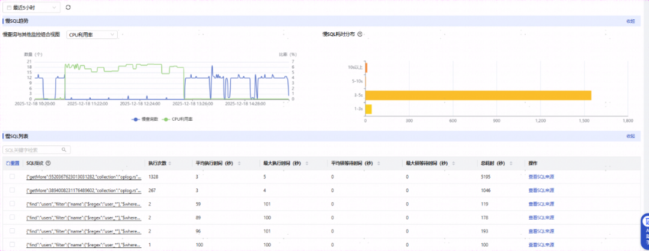Open find users fingerprint with avg time 59
The width and height of the screenshot is (649, 251).
pos(84,204)
